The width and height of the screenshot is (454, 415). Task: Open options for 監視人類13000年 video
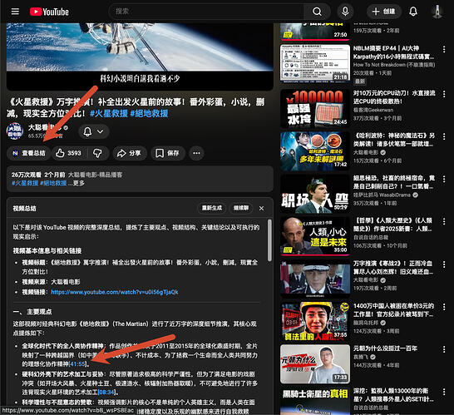coord(444,392)
